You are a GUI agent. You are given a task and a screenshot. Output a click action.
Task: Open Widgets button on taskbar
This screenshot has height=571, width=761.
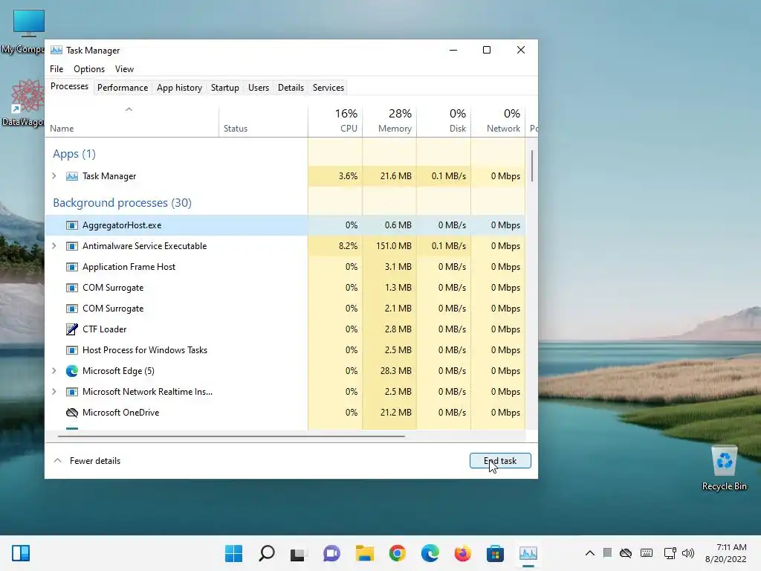click(21, 553)
